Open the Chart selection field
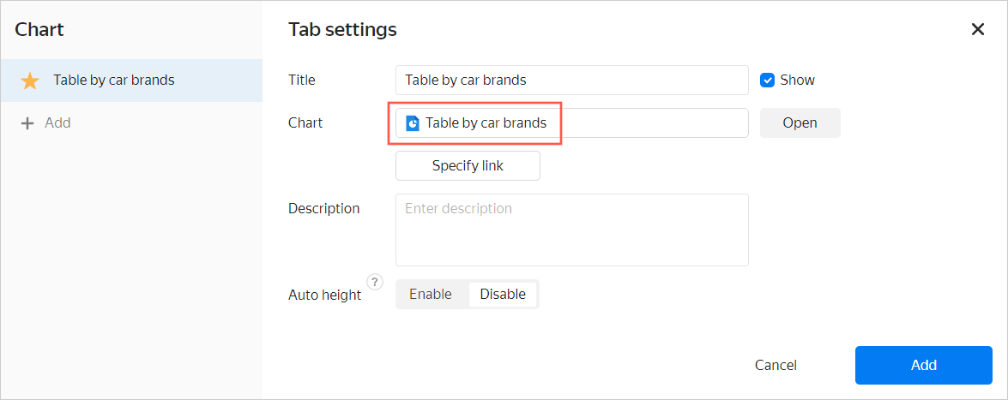1008x400 pixels. tap(571, 123)
